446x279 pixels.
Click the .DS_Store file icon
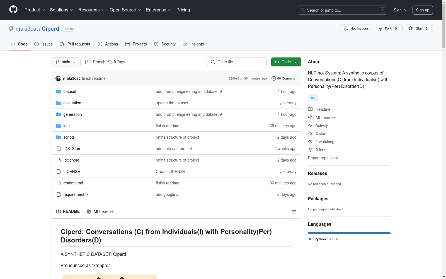[59, 149]
